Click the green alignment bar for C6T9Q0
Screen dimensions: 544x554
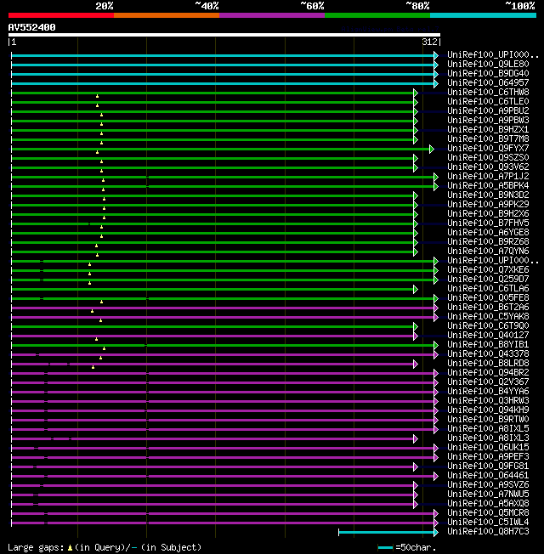click(x=212, y=326)
